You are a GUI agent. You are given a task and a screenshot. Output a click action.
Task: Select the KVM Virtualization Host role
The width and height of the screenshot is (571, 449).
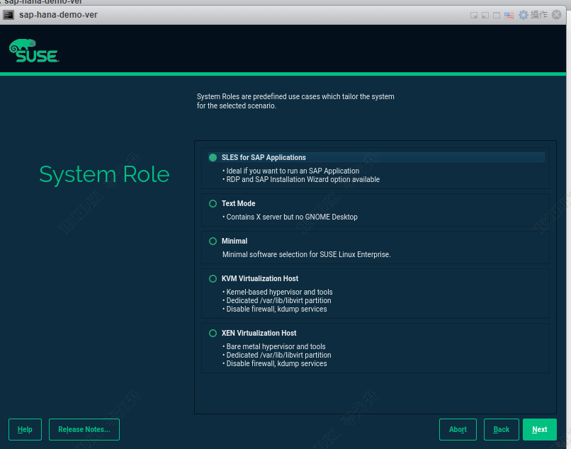point(213,278)
